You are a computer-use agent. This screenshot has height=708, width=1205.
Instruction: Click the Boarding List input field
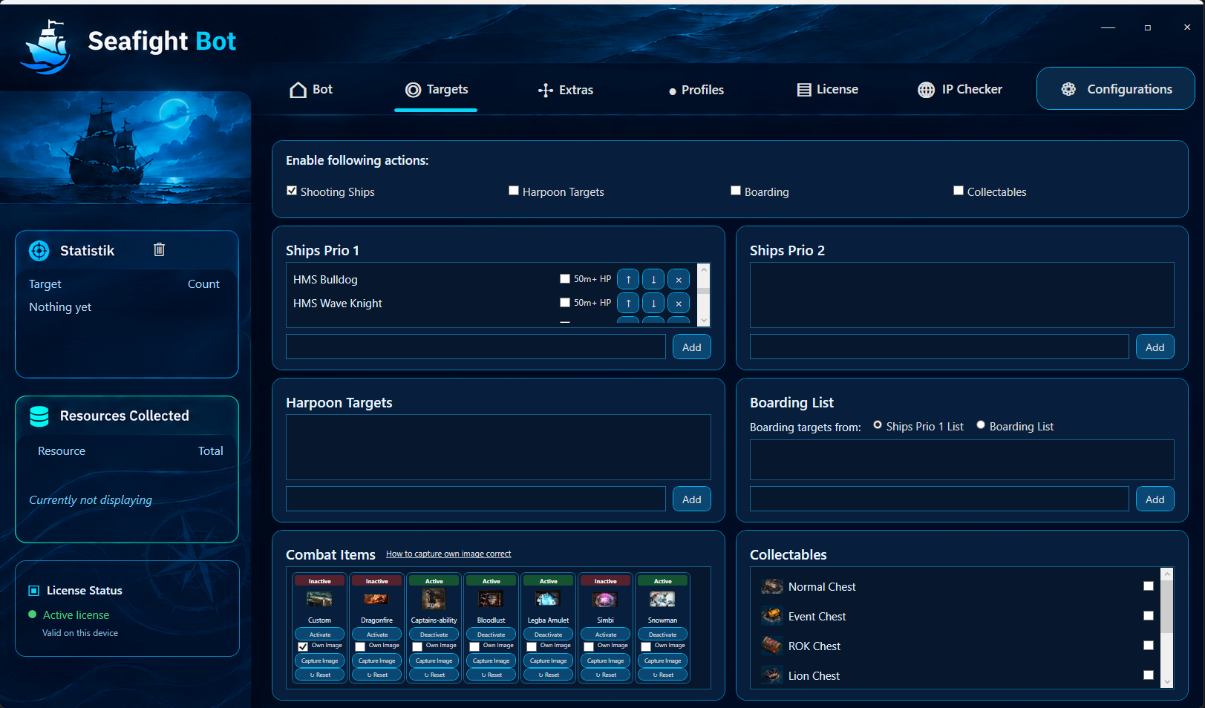939,499
